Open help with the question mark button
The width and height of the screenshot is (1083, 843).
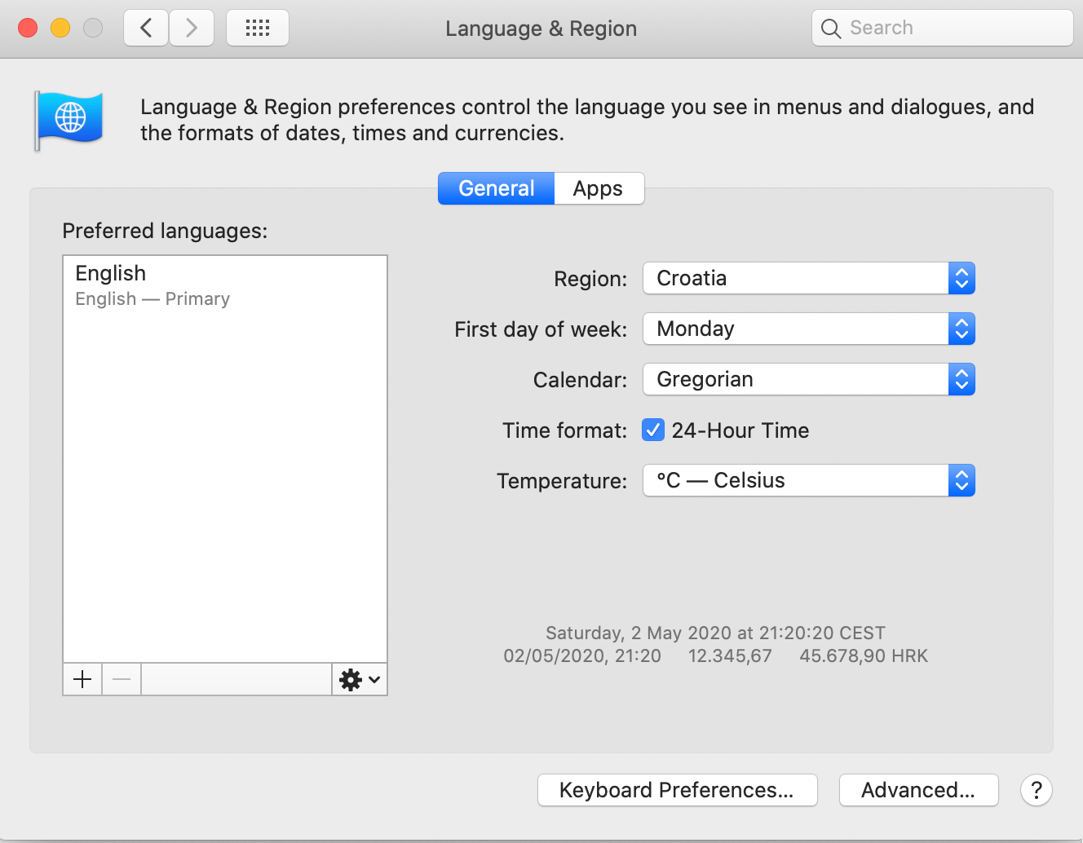pyautogui.click(x=1036, y=790)
